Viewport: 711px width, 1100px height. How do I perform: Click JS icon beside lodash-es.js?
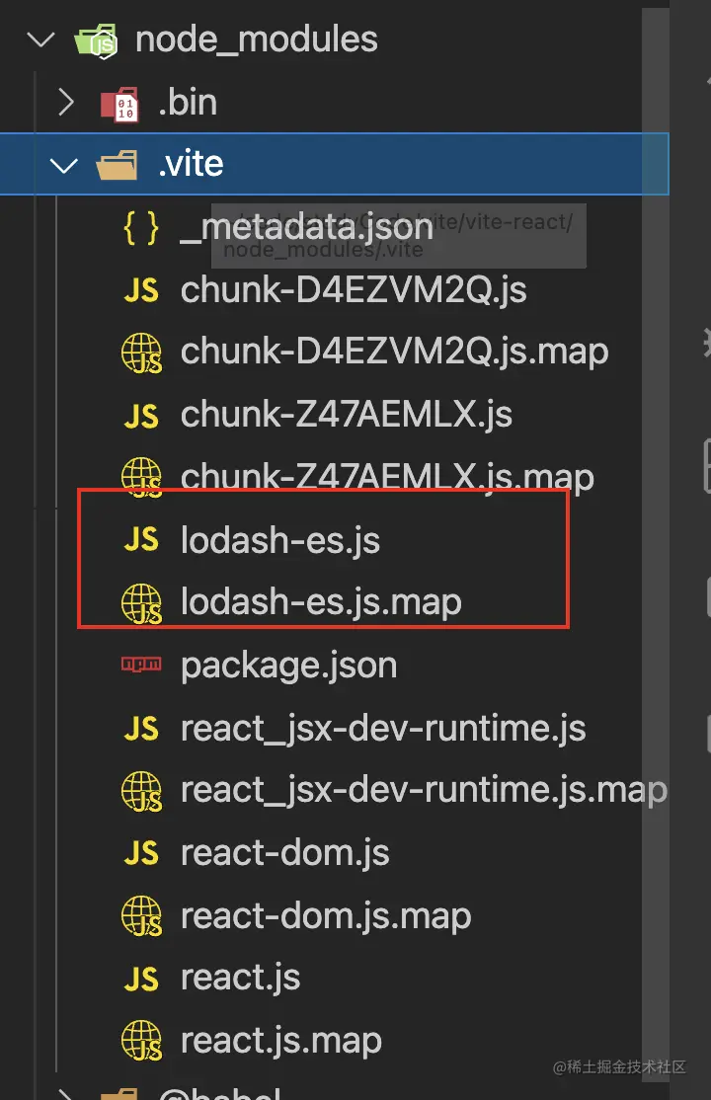point(141,540)
